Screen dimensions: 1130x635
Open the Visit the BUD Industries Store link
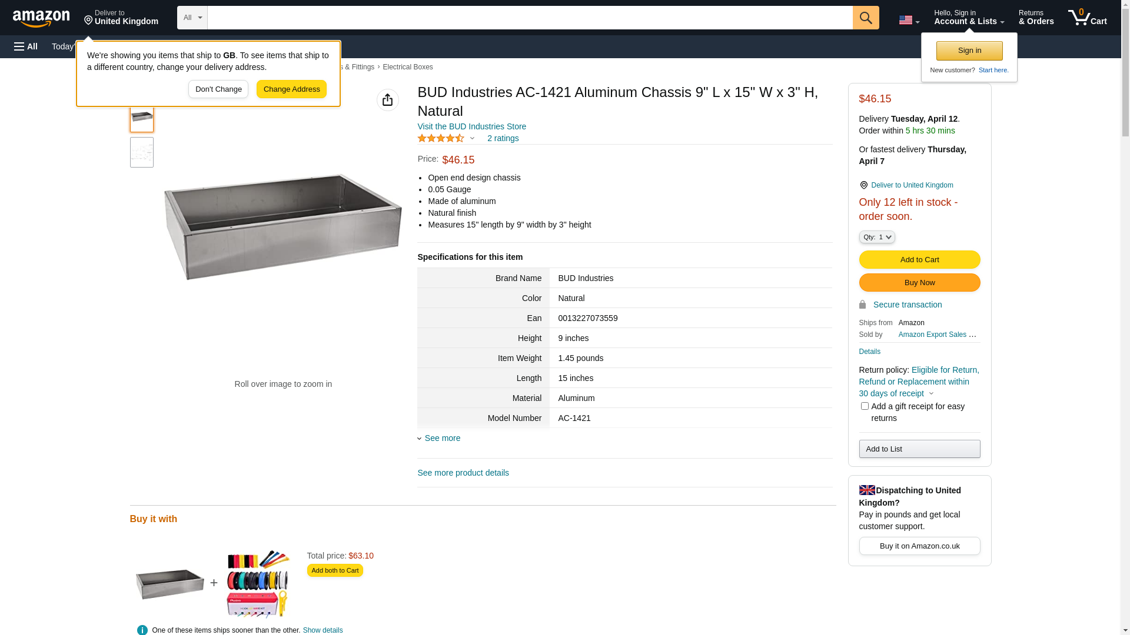click(x=472, y=126)
